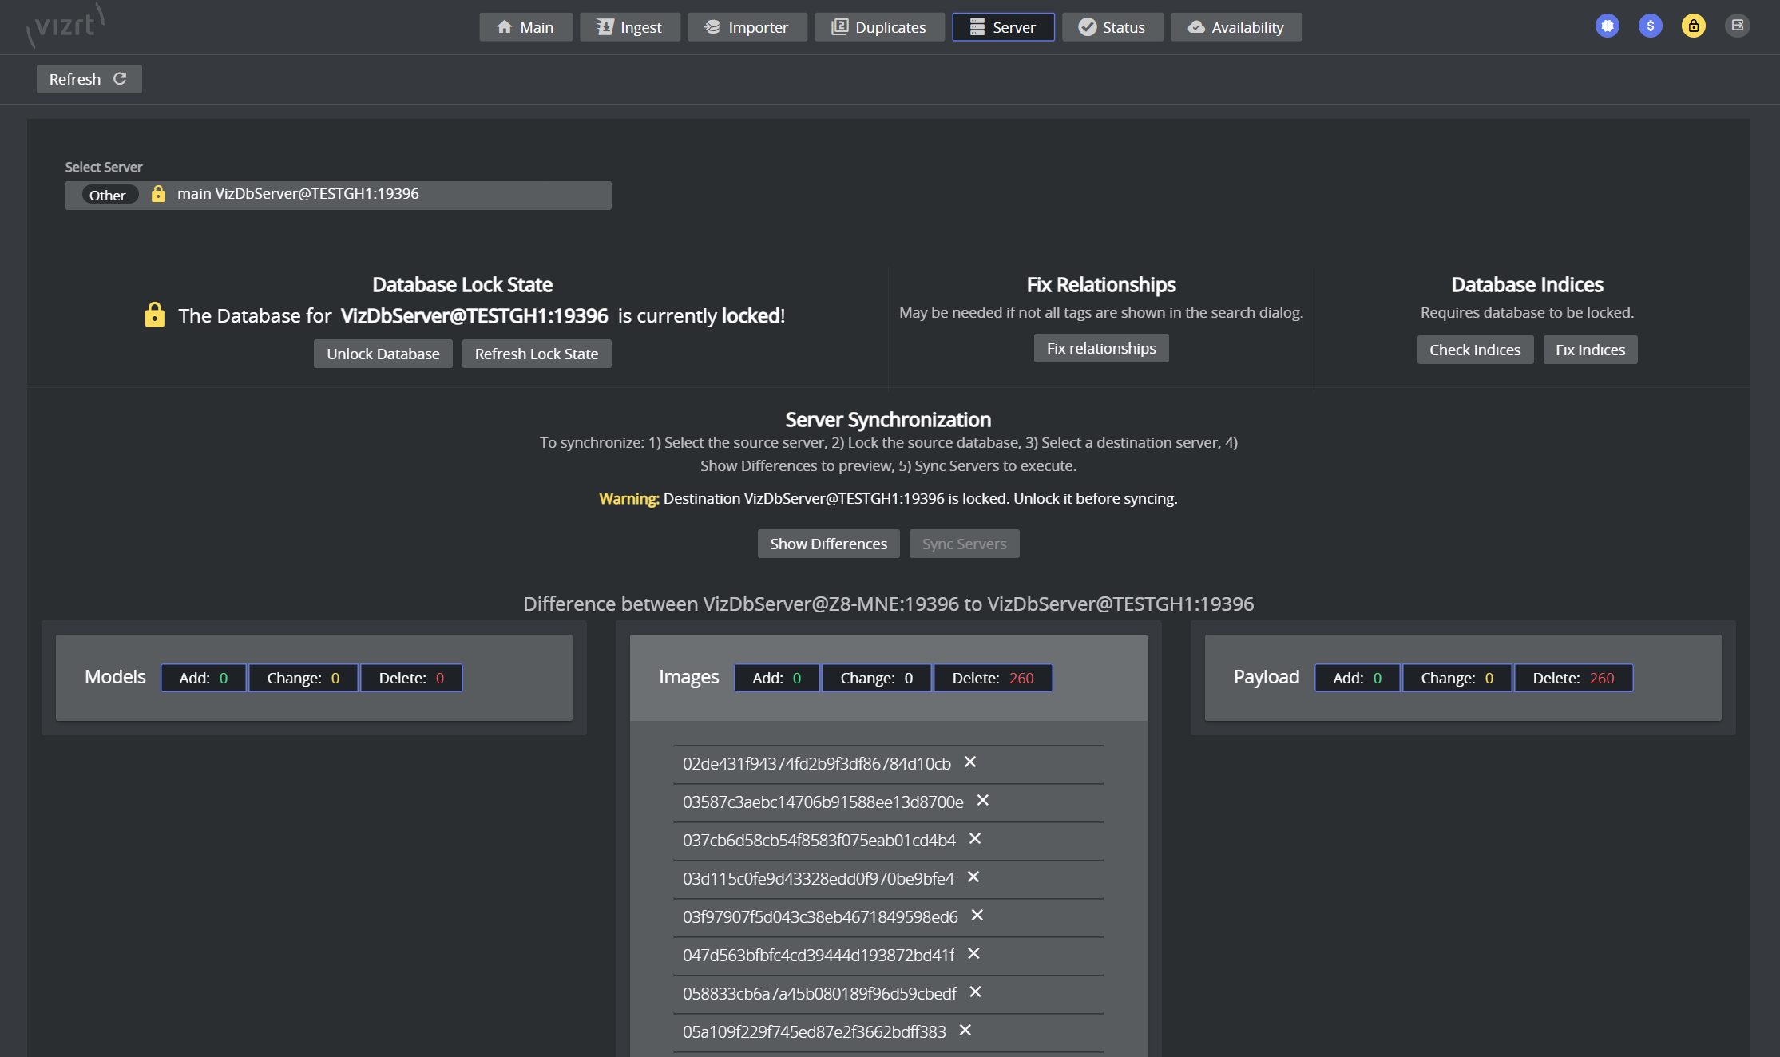
Task: Select image row 03d115c0fe9d43328edd0f970be9bfe4
Action: point(888,879)
